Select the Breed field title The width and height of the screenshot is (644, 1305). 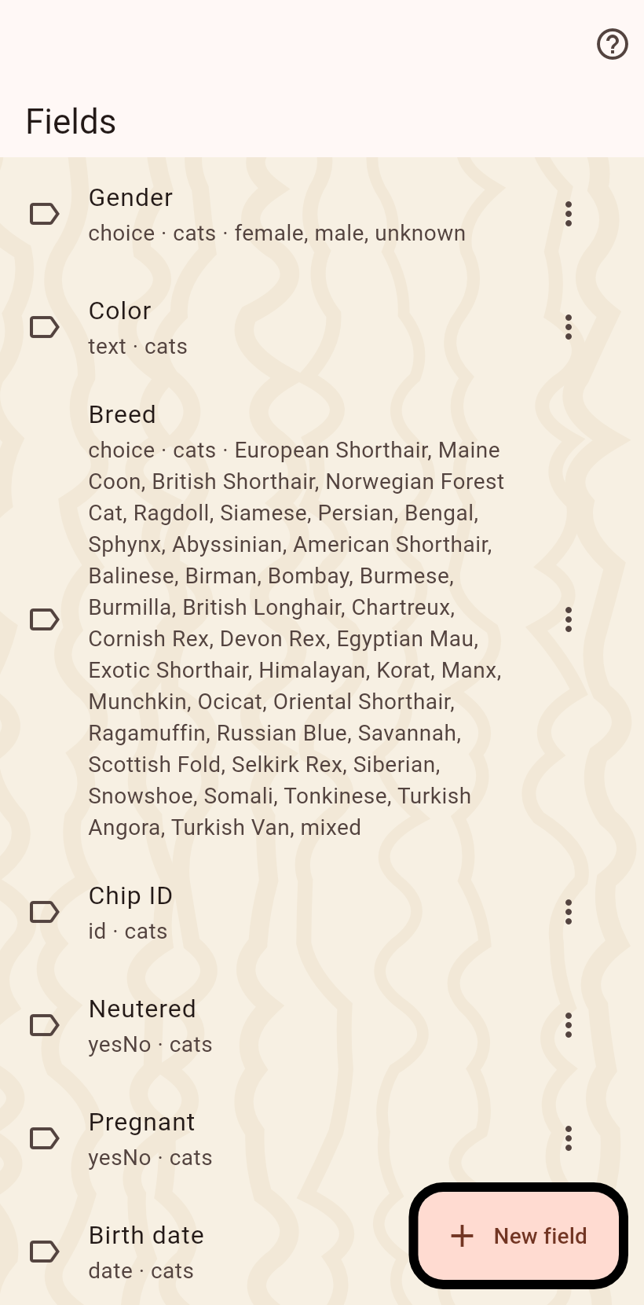click(122, 414)
